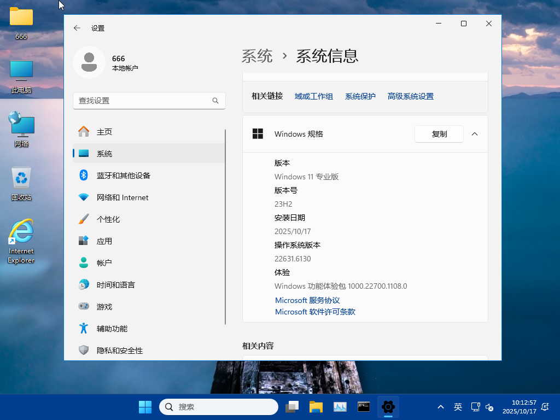
Task: Click the Copy button for Windows specifications
Action: pyautogui.click(x=439, y=134)
